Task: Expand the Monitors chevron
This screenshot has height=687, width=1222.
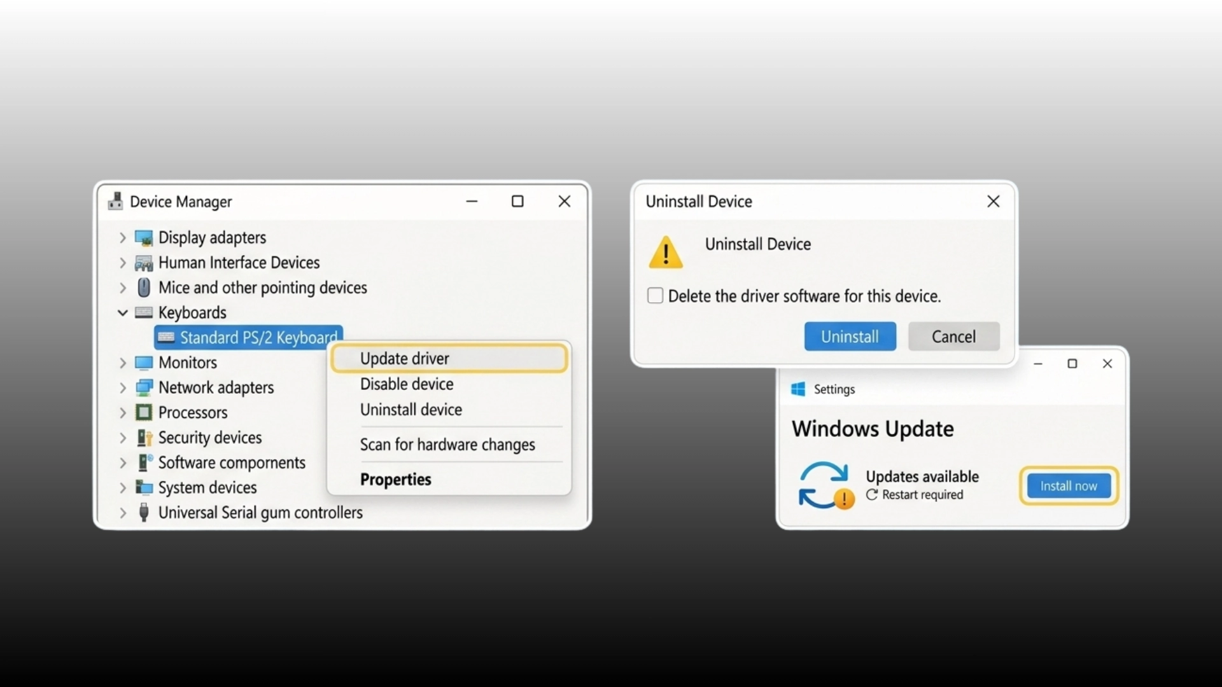Action: (x=123, y=363)
